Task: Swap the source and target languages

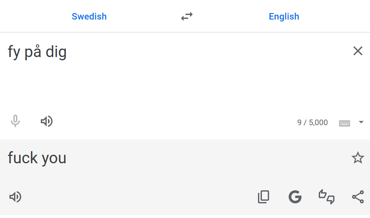Action: (x=187, y=16)
